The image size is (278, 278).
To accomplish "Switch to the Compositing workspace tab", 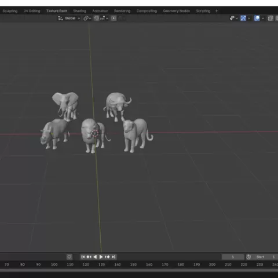I will click(x=147, y=11).
